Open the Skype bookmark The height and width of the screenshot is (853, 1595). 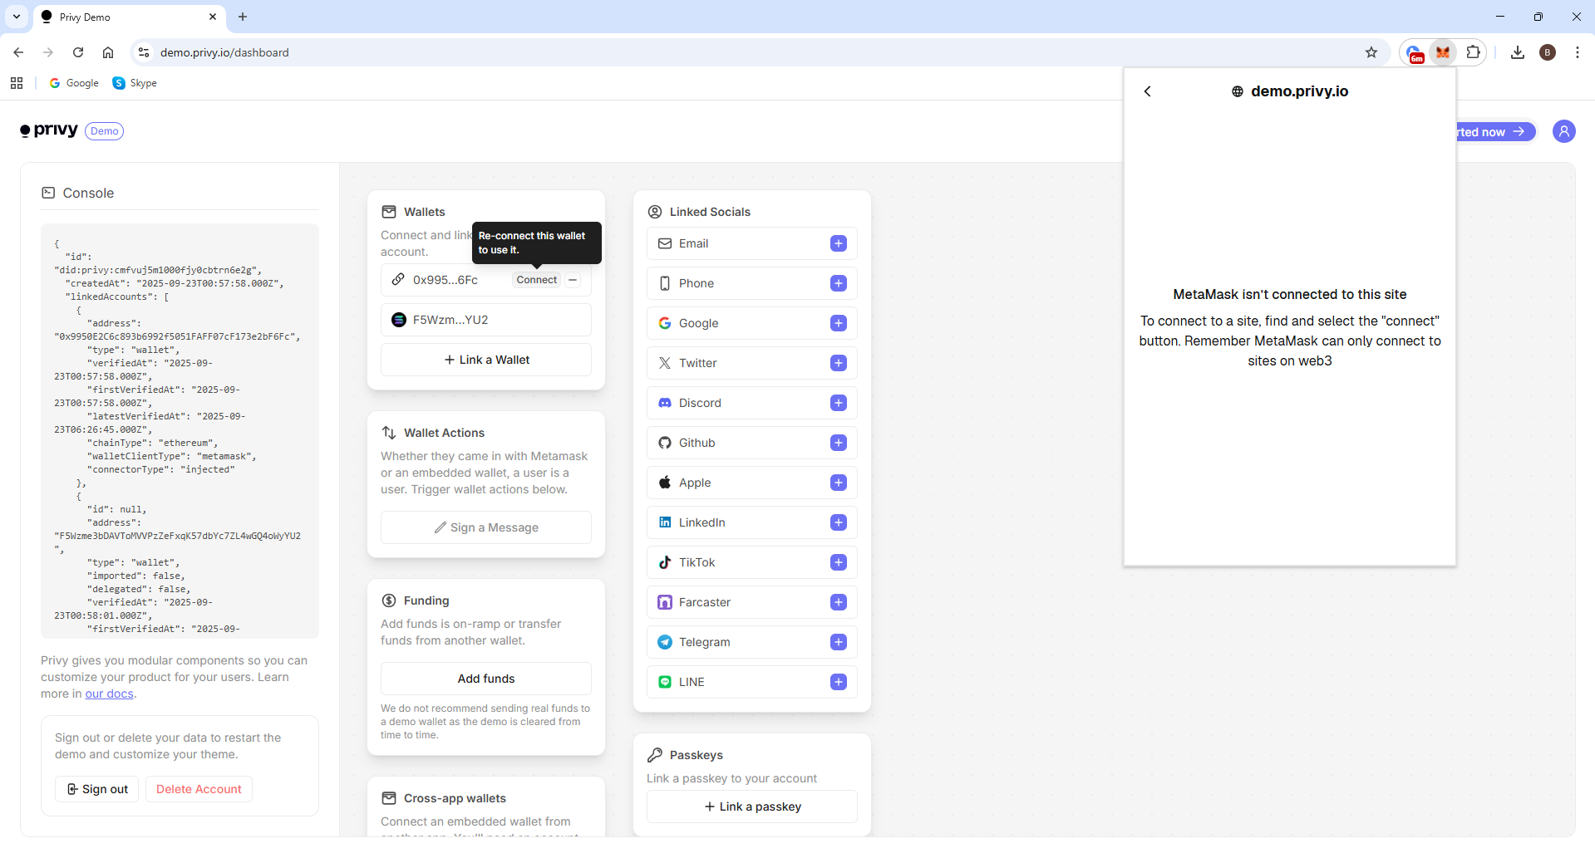135,83
